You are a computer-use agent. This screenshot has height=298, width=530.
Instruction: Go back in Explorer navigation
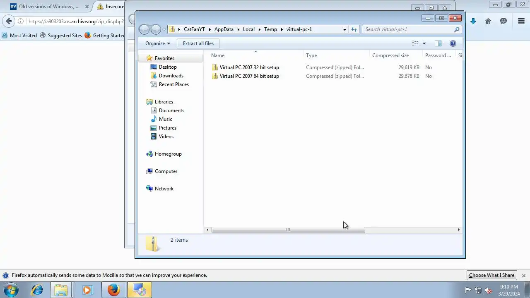coord(144,29)
